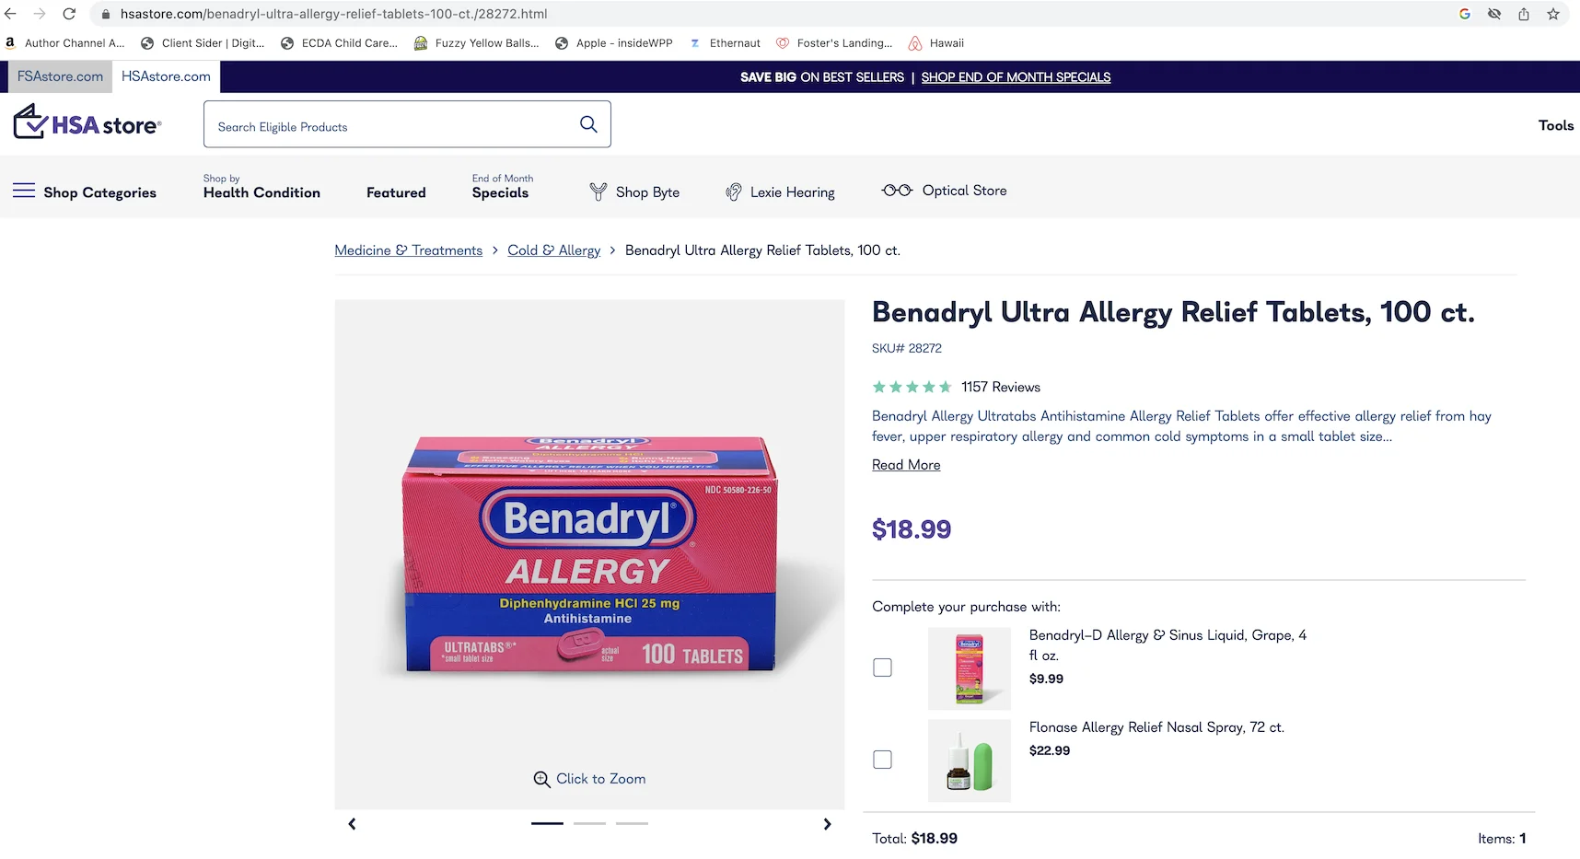Check the Benadryl-D Allergy & Sinus Liquid checkbox
Screen dimensions: 1580x859
coord(882,667)
